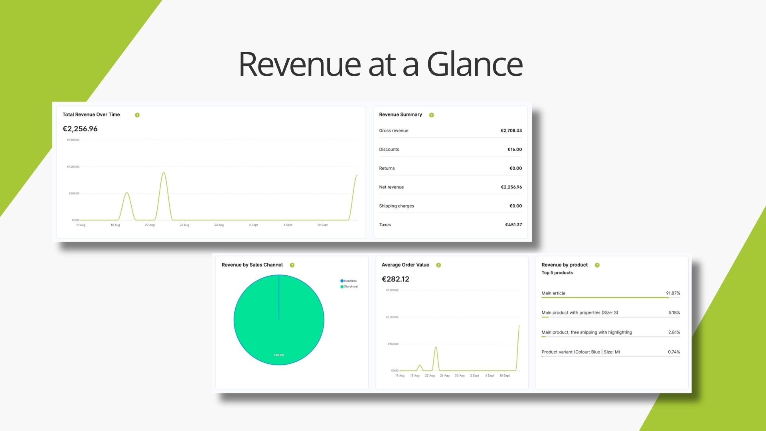Select the Top 5 products subtitle
This screenshot has width=766, height=431.
(557, 273)
